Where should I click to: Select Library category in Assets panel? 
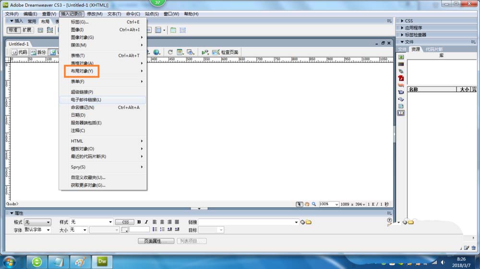tap(401, 113)
